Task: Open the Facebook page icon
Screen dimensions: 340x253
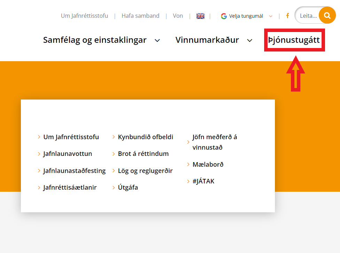Action: tap(287, 16)
